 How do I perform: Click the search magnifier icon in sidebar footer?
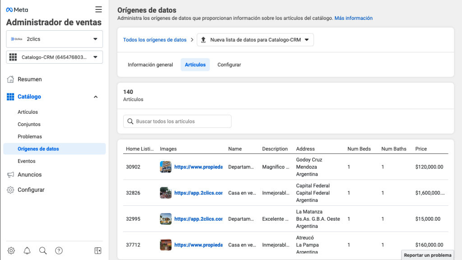tap(43, 251)
